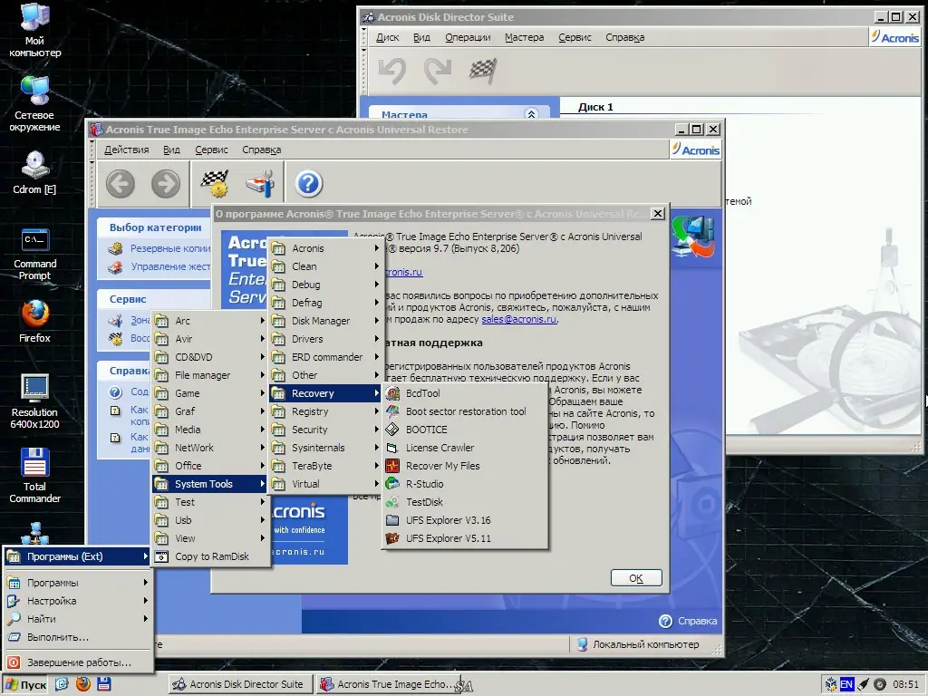Expand the Sysinternals submenu
928x696 pixels.
326,448
